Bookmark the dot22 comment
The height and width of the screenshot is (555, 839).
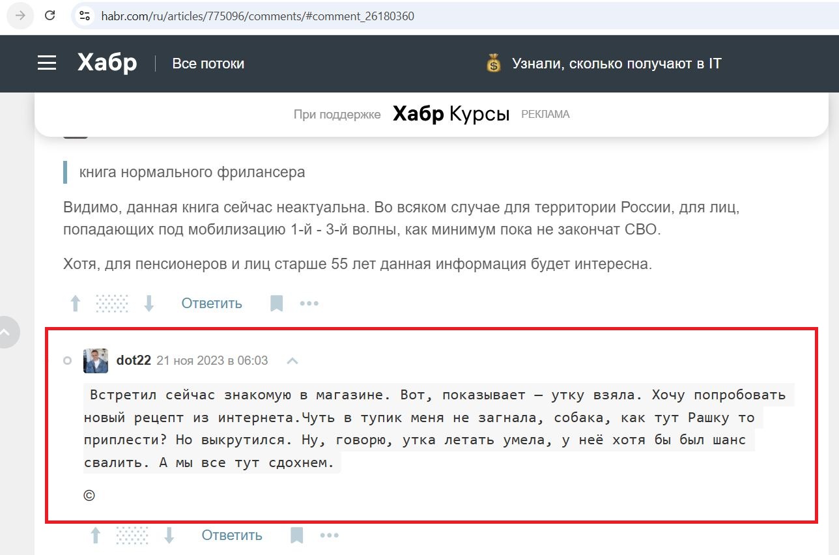coord(297,535)
